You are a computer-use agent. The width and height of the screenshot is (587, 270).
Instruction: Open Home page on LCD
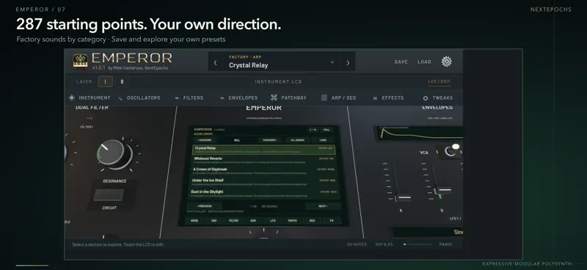[194, 221]
